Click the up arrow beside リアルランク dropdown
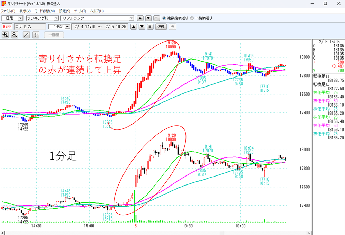This screenshot has height=235, width=345. pos(140,17)
